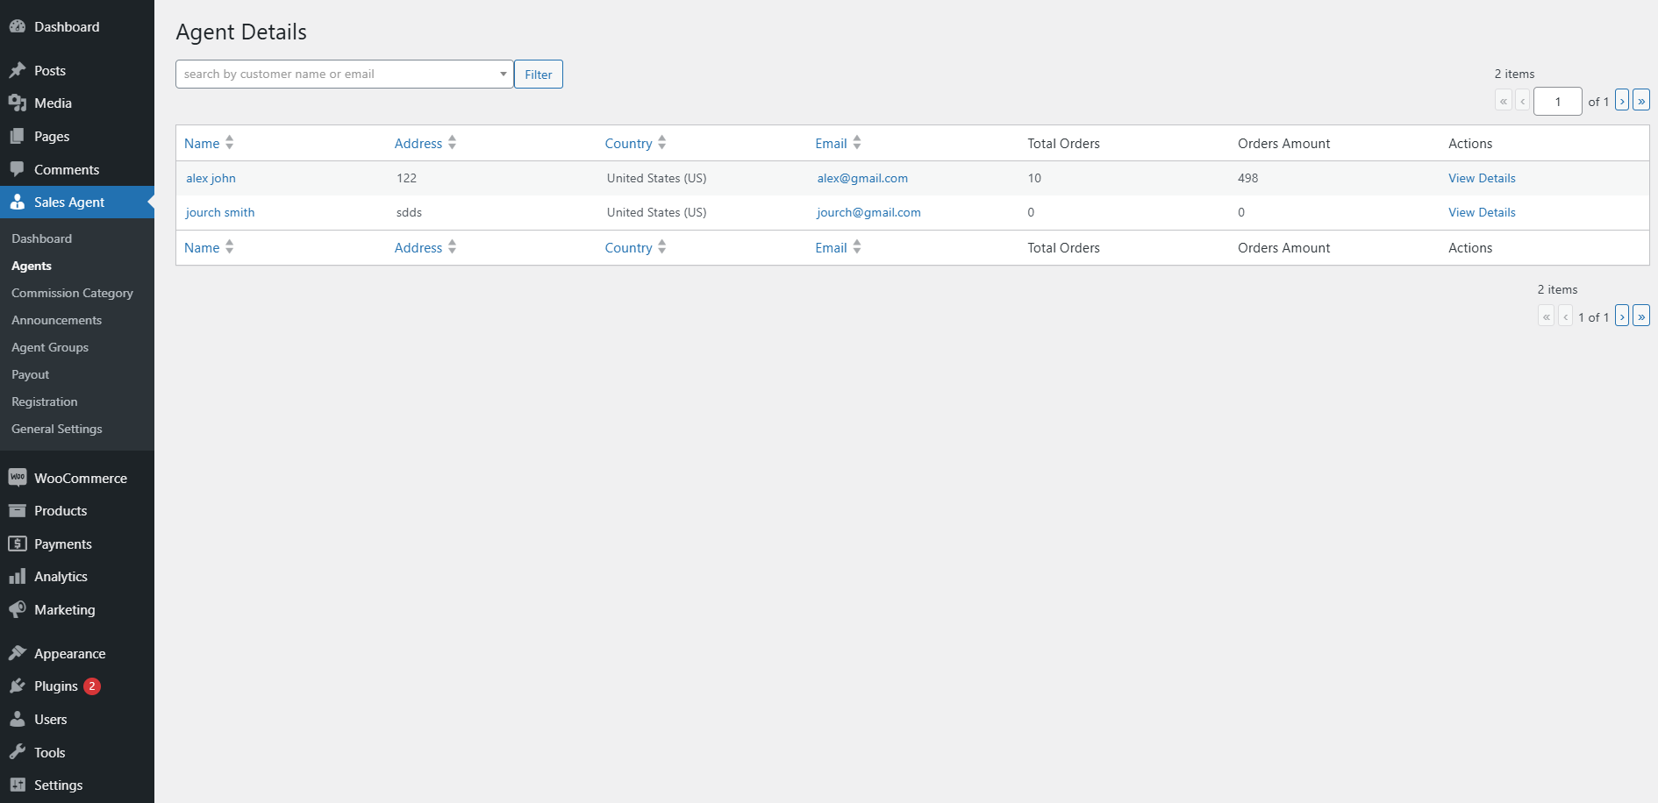Sort by Name using header sort arrows
Viewport: 1658px width, 803px height.
[229, 143]
